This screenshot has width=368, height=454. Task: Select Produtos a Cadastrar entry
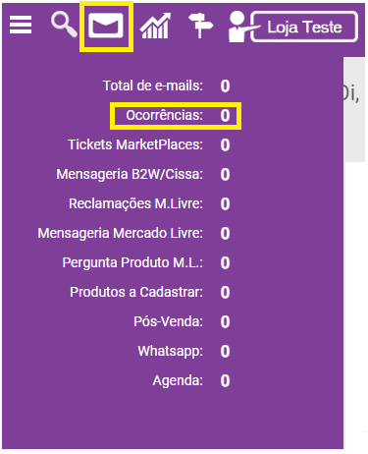coord(136,292)
